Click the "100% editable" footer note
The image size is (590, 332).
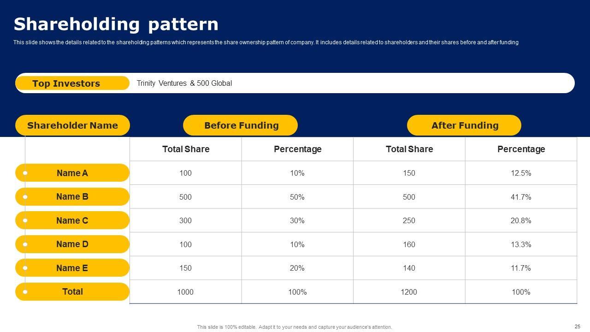(x=295, y=327)
